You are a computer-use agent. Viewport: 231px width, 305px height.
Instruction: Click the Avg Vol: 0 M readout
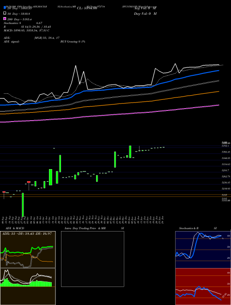[145, 8]
